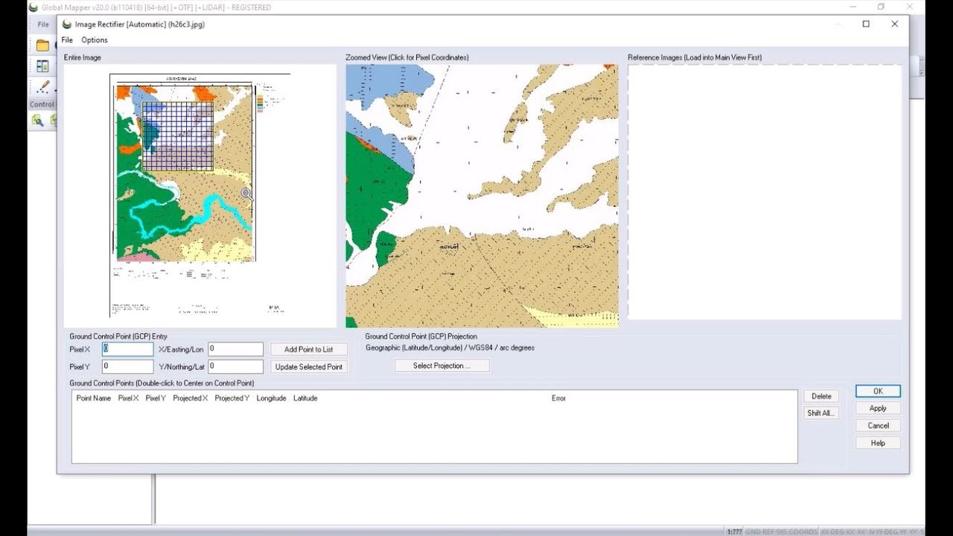The height and width of the screenshot is (536, 953).
Task: Focus the Y/Northing/Lat input field
Action: pyautogui.click(x=235, y=366)
